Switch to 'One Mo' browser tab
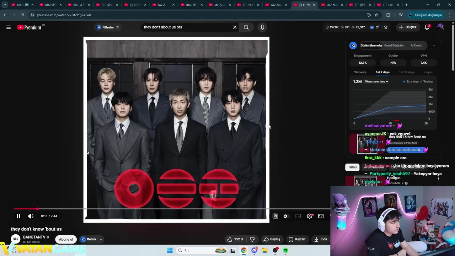Screen dimensions: 455x256 point(331,5)
